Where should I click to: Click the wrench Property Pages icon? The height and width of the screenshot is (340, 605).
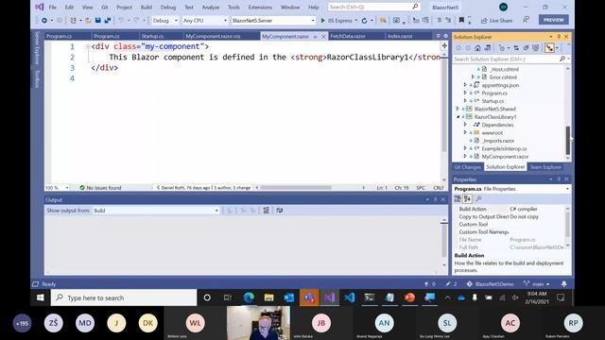pos(478,198)
